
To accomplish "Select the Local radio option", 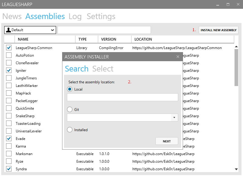I will (70, 89).
